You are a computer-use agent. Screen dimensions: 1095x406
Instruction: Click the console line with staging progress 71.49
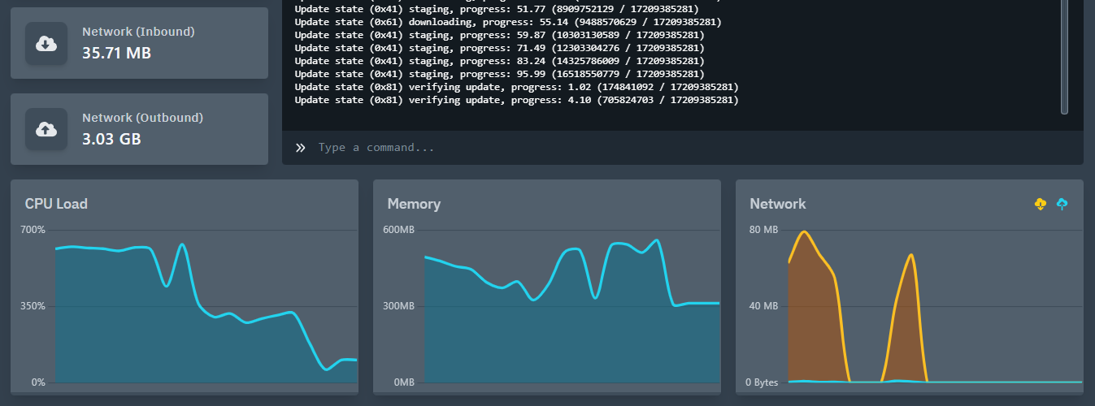pyautogui.click(x=499, y=49)
